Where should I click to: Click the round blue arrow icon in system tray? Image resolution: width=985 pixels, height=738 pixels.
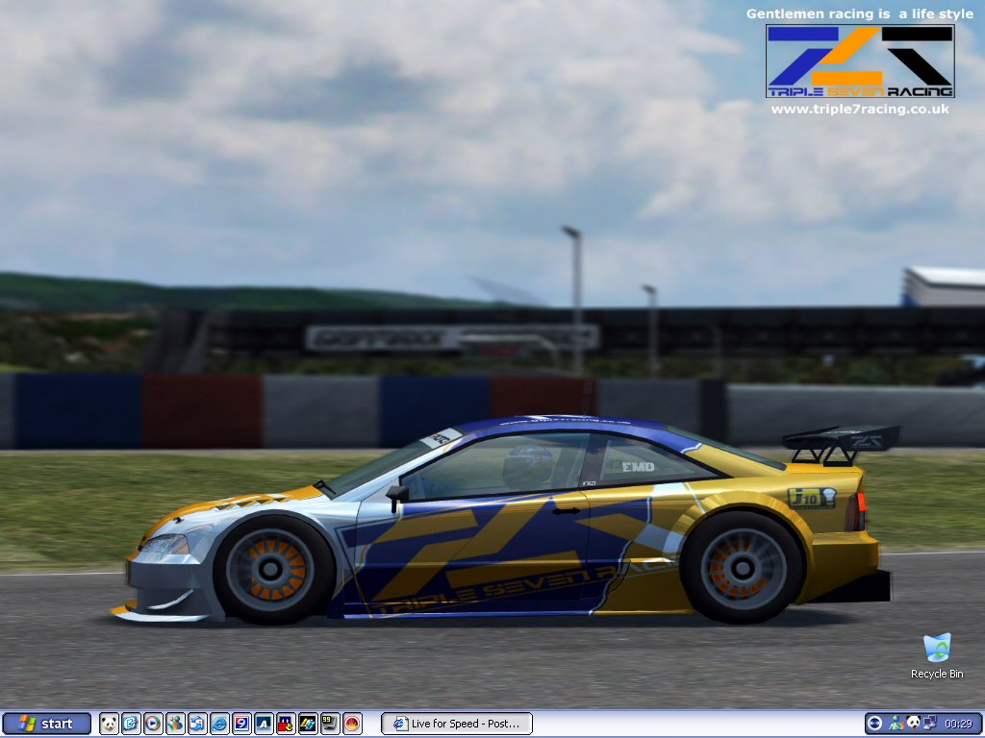point(874,723)
